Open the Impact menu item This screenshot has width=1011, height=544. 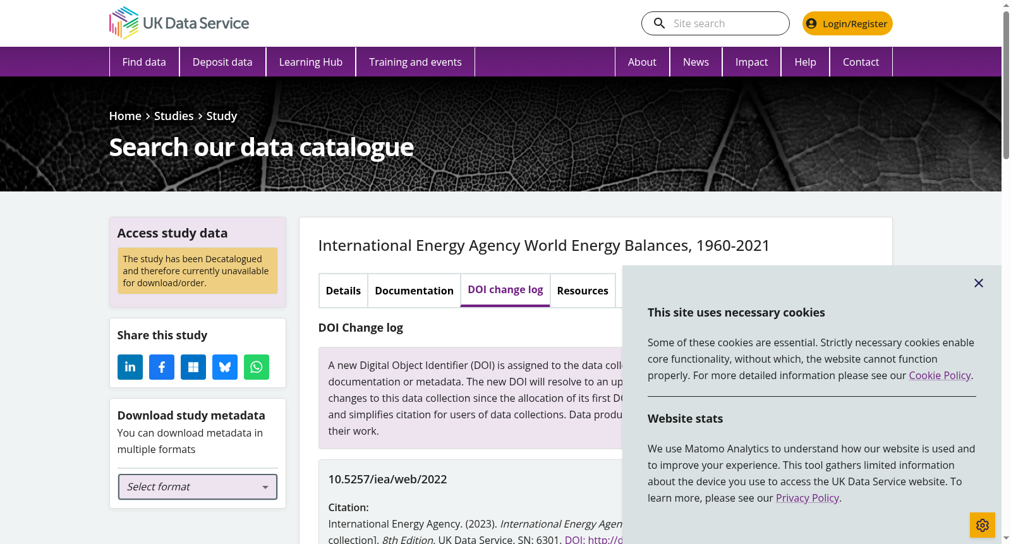pyautogui.click(x=751, y=62)
